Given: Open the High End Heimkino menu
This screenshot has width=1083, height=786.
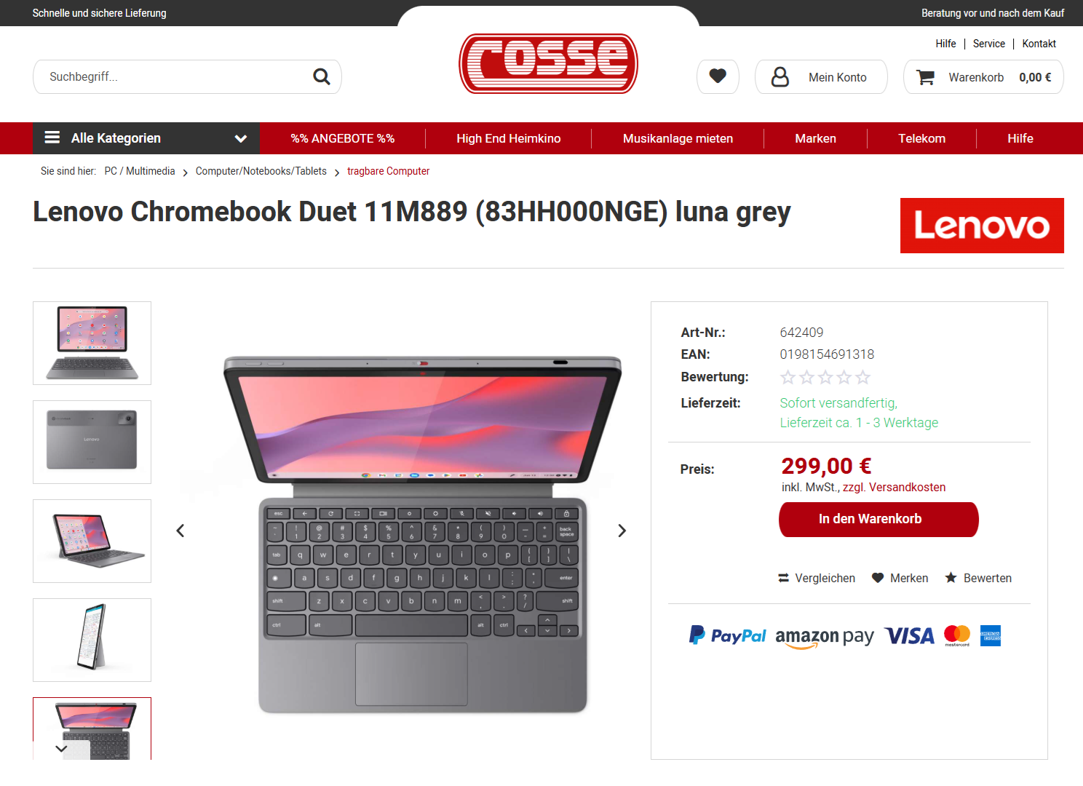Looking at the screenshot, I should 509,138.
